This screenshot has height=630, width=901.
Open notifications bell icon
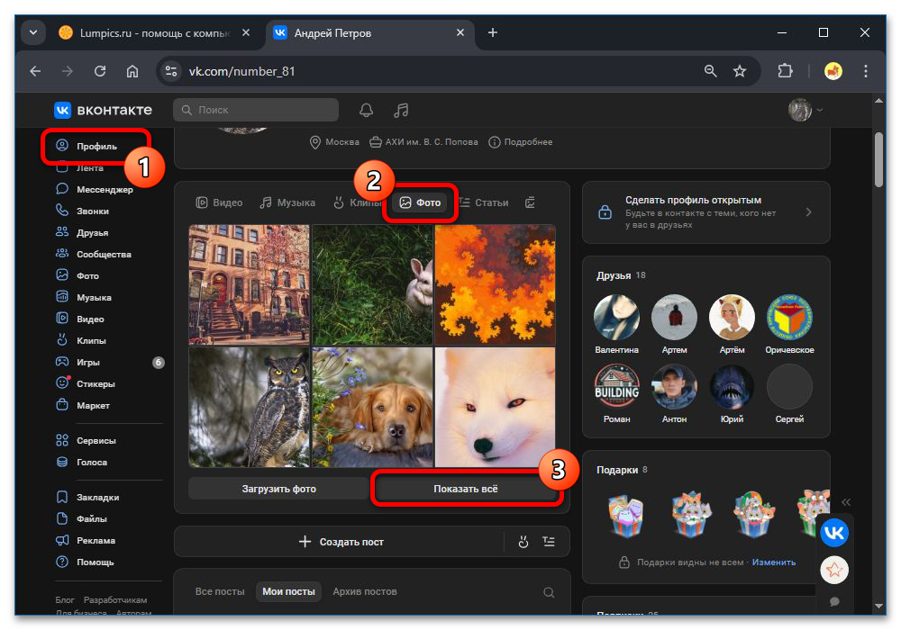coord(366,110)
